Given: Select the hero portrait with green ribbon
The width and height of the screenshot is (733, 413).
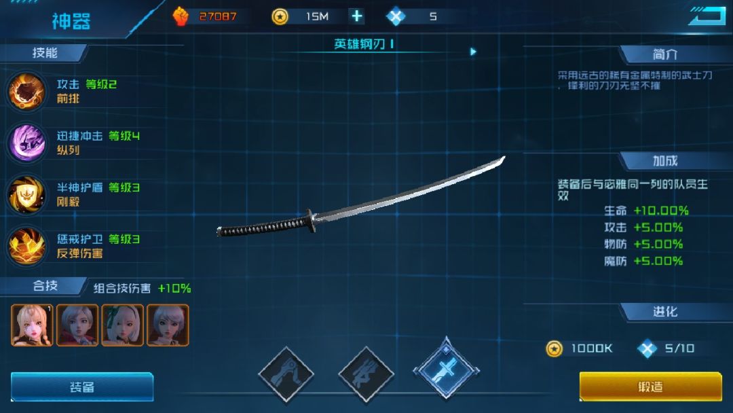Looking at the screenshot, I should pos(122,325).
